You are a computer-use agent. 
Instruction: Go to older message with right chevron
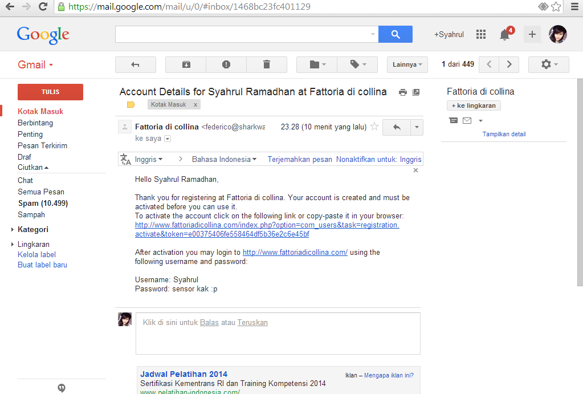point(509,65)
